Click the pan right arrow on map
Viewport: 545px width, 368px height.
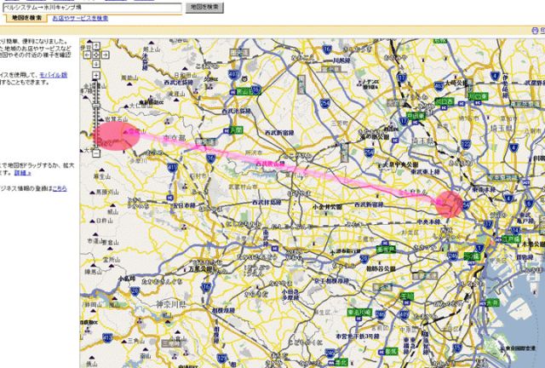click(105, 54)
